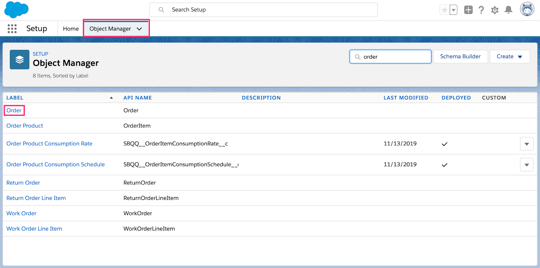Open the Order Product object link
This screenshot has height=268, width=540.
click(25, 126)
